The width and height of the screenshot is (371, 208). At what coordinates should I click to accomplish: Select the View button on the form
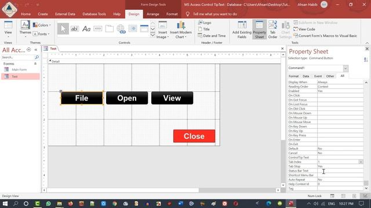[172, 98]
